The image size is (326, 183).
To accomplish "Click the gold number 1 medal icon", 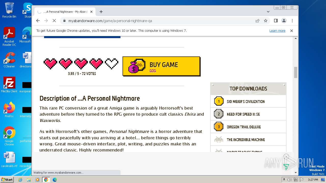I will tap(219, 101).
